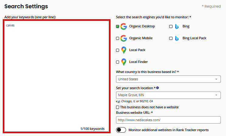Open the country dropdown showing United States
Viewport: 226px width, 136px height.
[168, 79]
